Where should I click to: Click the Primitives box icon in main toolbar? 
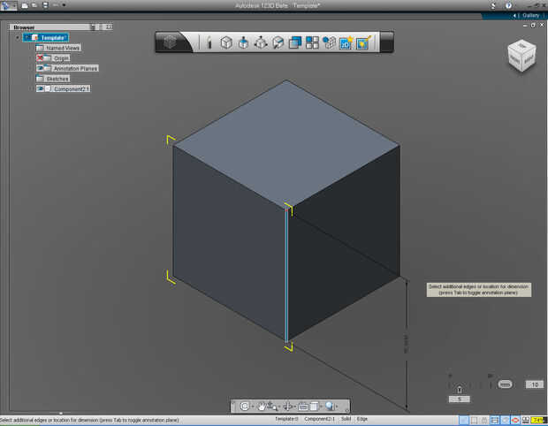226,42
